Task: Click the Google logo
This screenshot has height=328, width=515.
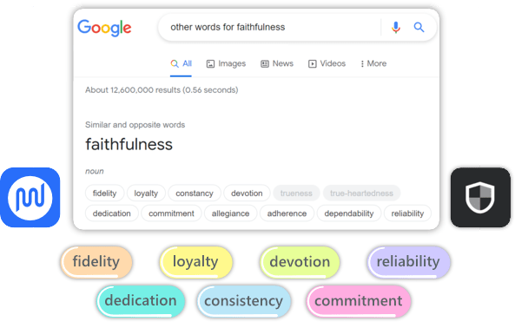Action: [104, 28]
